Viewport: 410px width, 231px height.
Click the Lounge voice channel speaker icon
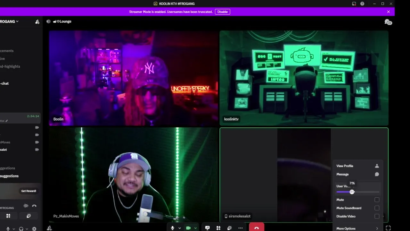[48, 21]
